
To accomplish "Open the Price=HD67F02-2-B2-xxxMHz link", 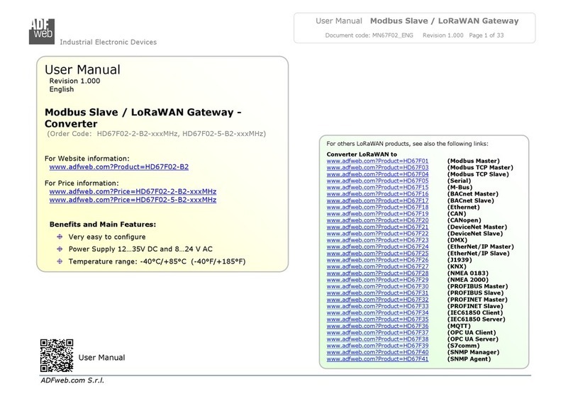I will coord(133,191).
